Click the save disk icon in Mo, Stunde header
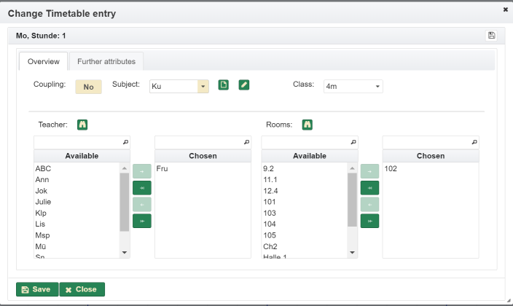513x306 pixels. tap(491, 35)
